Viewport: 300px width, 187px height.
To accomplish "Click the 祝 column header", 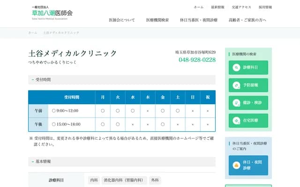I will coord(208,97).
